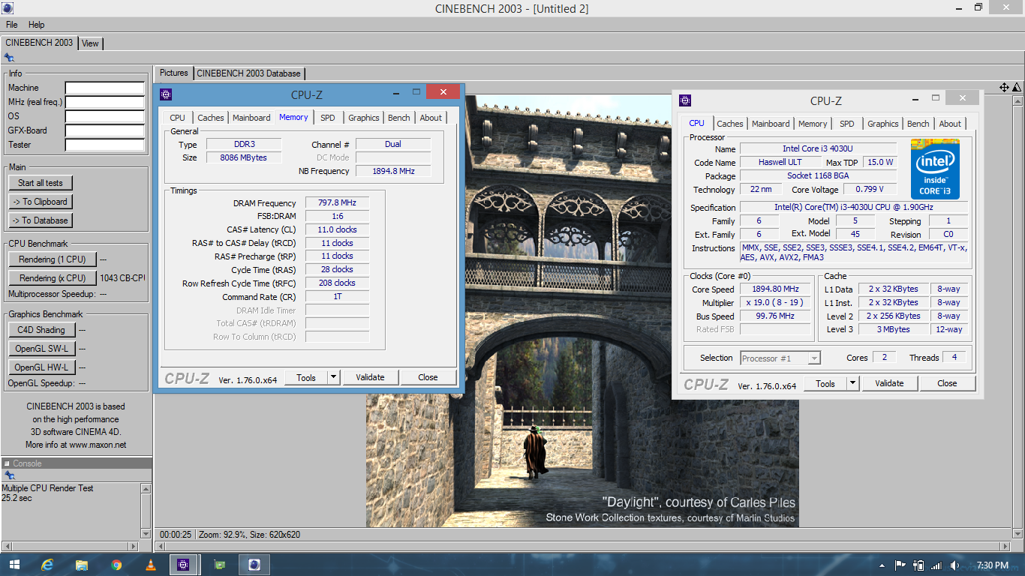Select the zoom triangle icon beside the move icon

tap(1016, 88)
